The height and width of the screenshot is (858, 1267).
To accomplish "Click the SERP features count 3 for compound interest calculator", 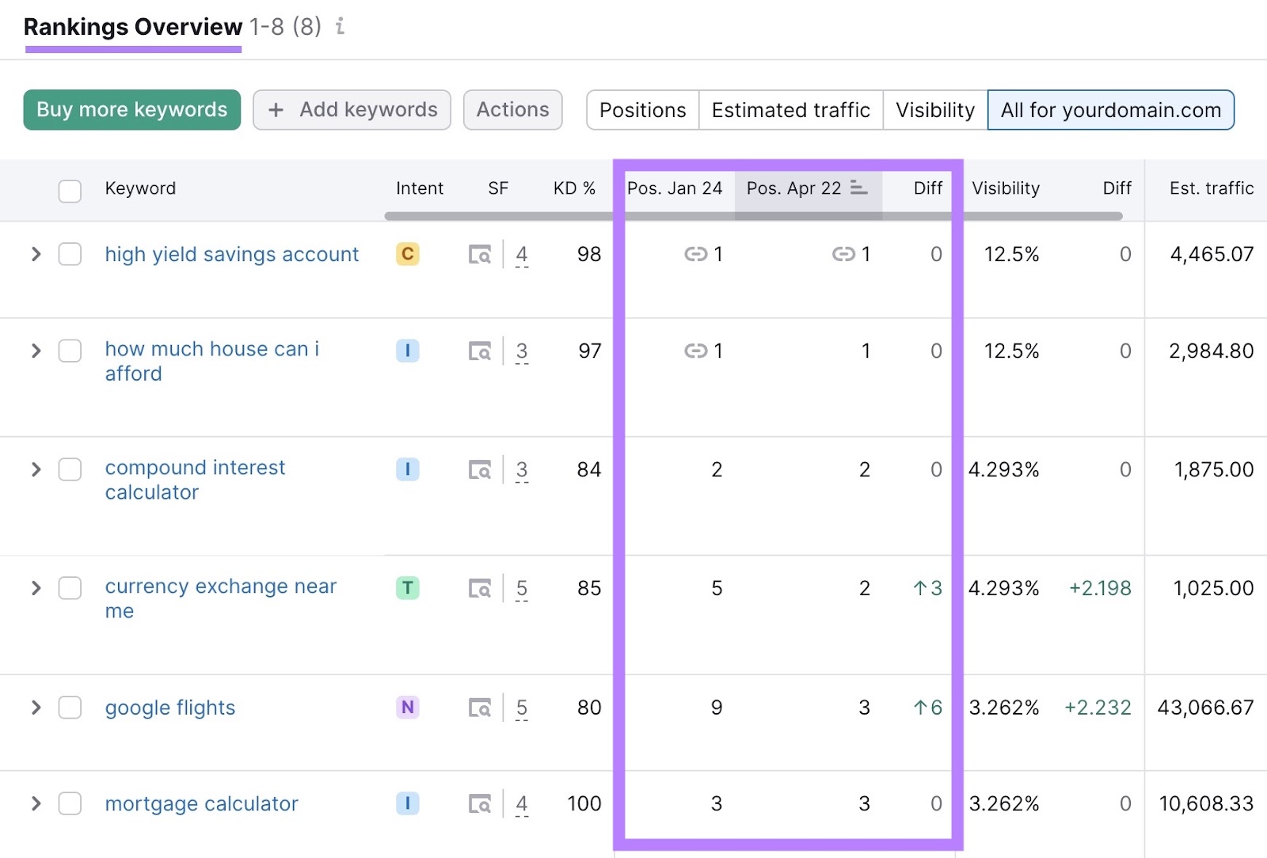I will 522,470.
